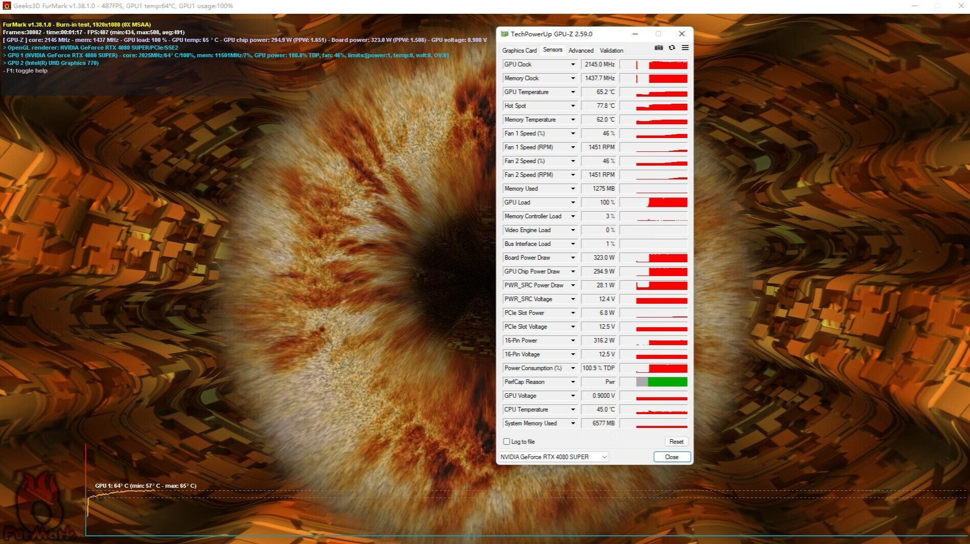
Task: Click the GPU Temperature history graph
Action: point(654,92)
